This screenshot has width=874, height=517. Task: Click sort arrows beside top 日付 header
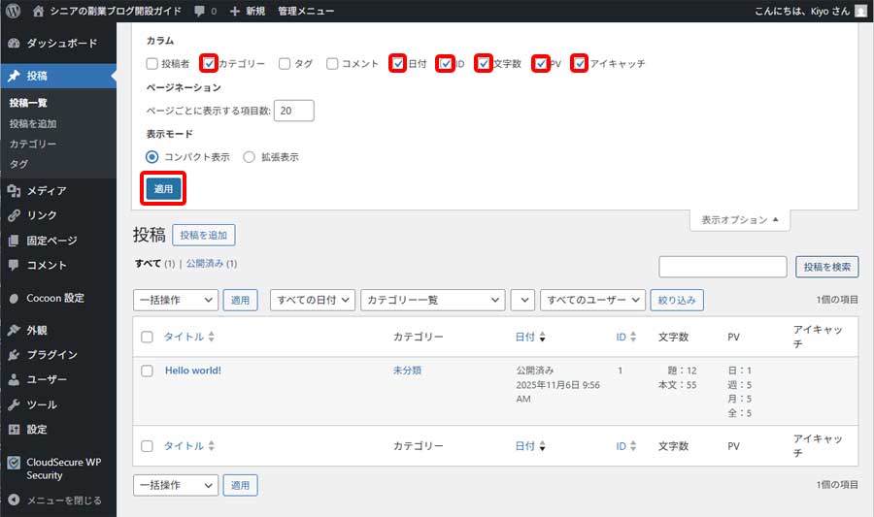[x=542, y=337]
